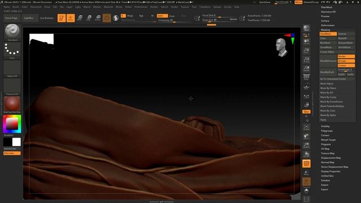This screenshot has width=361, height=203.
Task: Open the Dots stroke picker
Action: point(12,51)
